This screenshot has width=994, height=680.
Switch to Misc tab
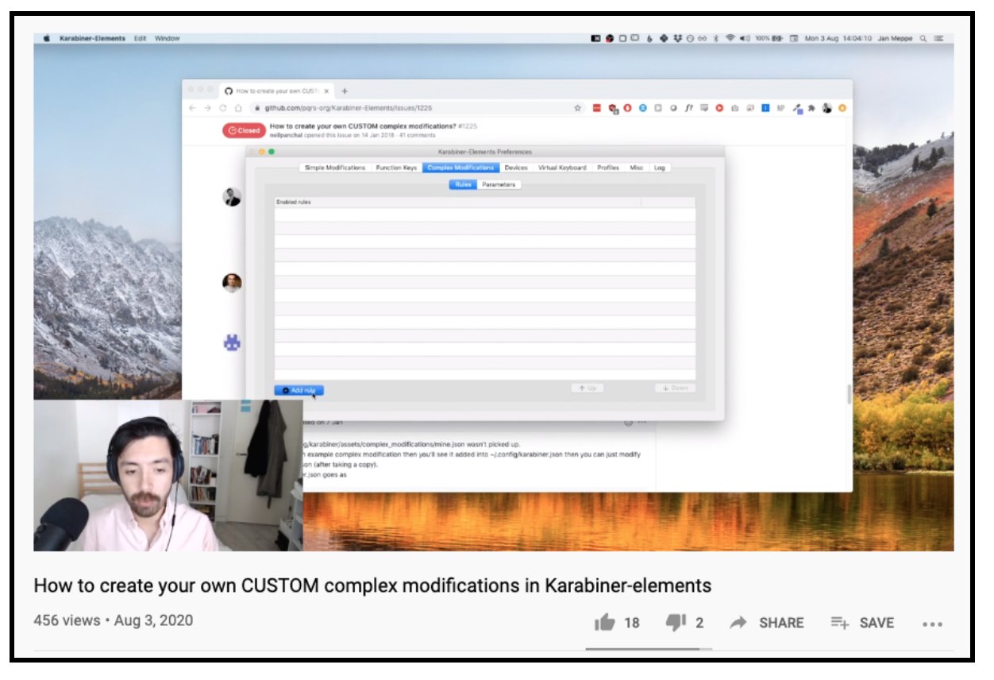tap(637, 168)
